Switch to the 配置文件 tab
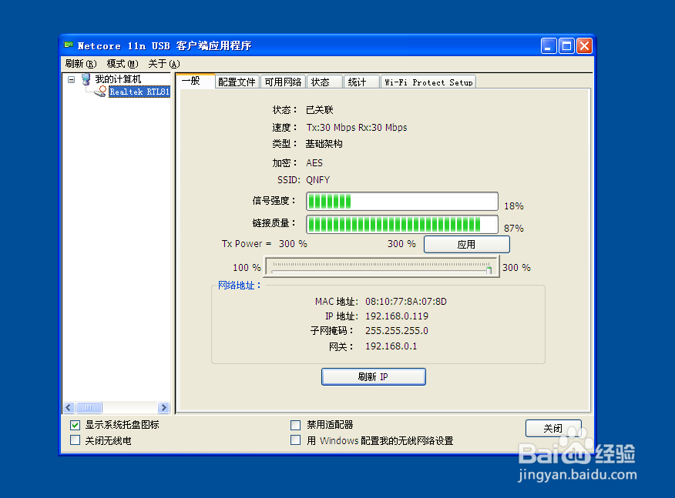Screen dimensions: 675x498 (x=237, y=82)
